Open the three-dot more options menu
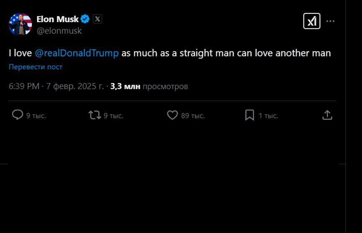Viewport: 362px width, 233px height. tap(331, 21)
